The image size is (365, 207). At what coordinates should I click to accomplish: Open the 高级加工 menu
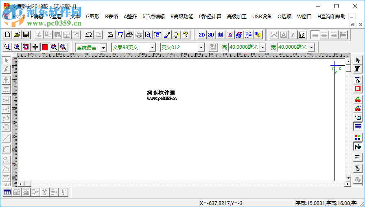(x=237, y=17)
